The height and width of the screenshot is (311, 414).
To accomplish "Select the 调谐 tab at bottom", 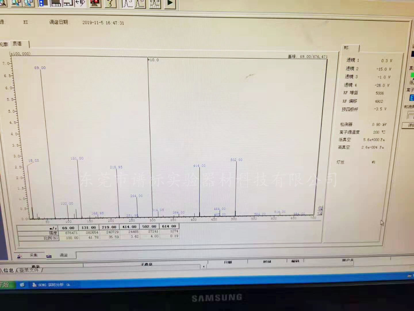I will coord(60,255).
